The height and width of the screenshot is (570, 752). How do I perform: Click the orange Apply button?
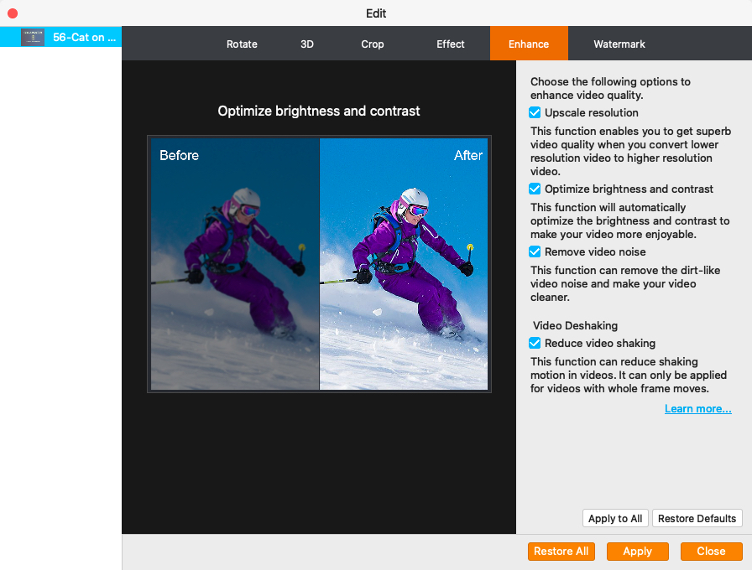tap(637, 552)
